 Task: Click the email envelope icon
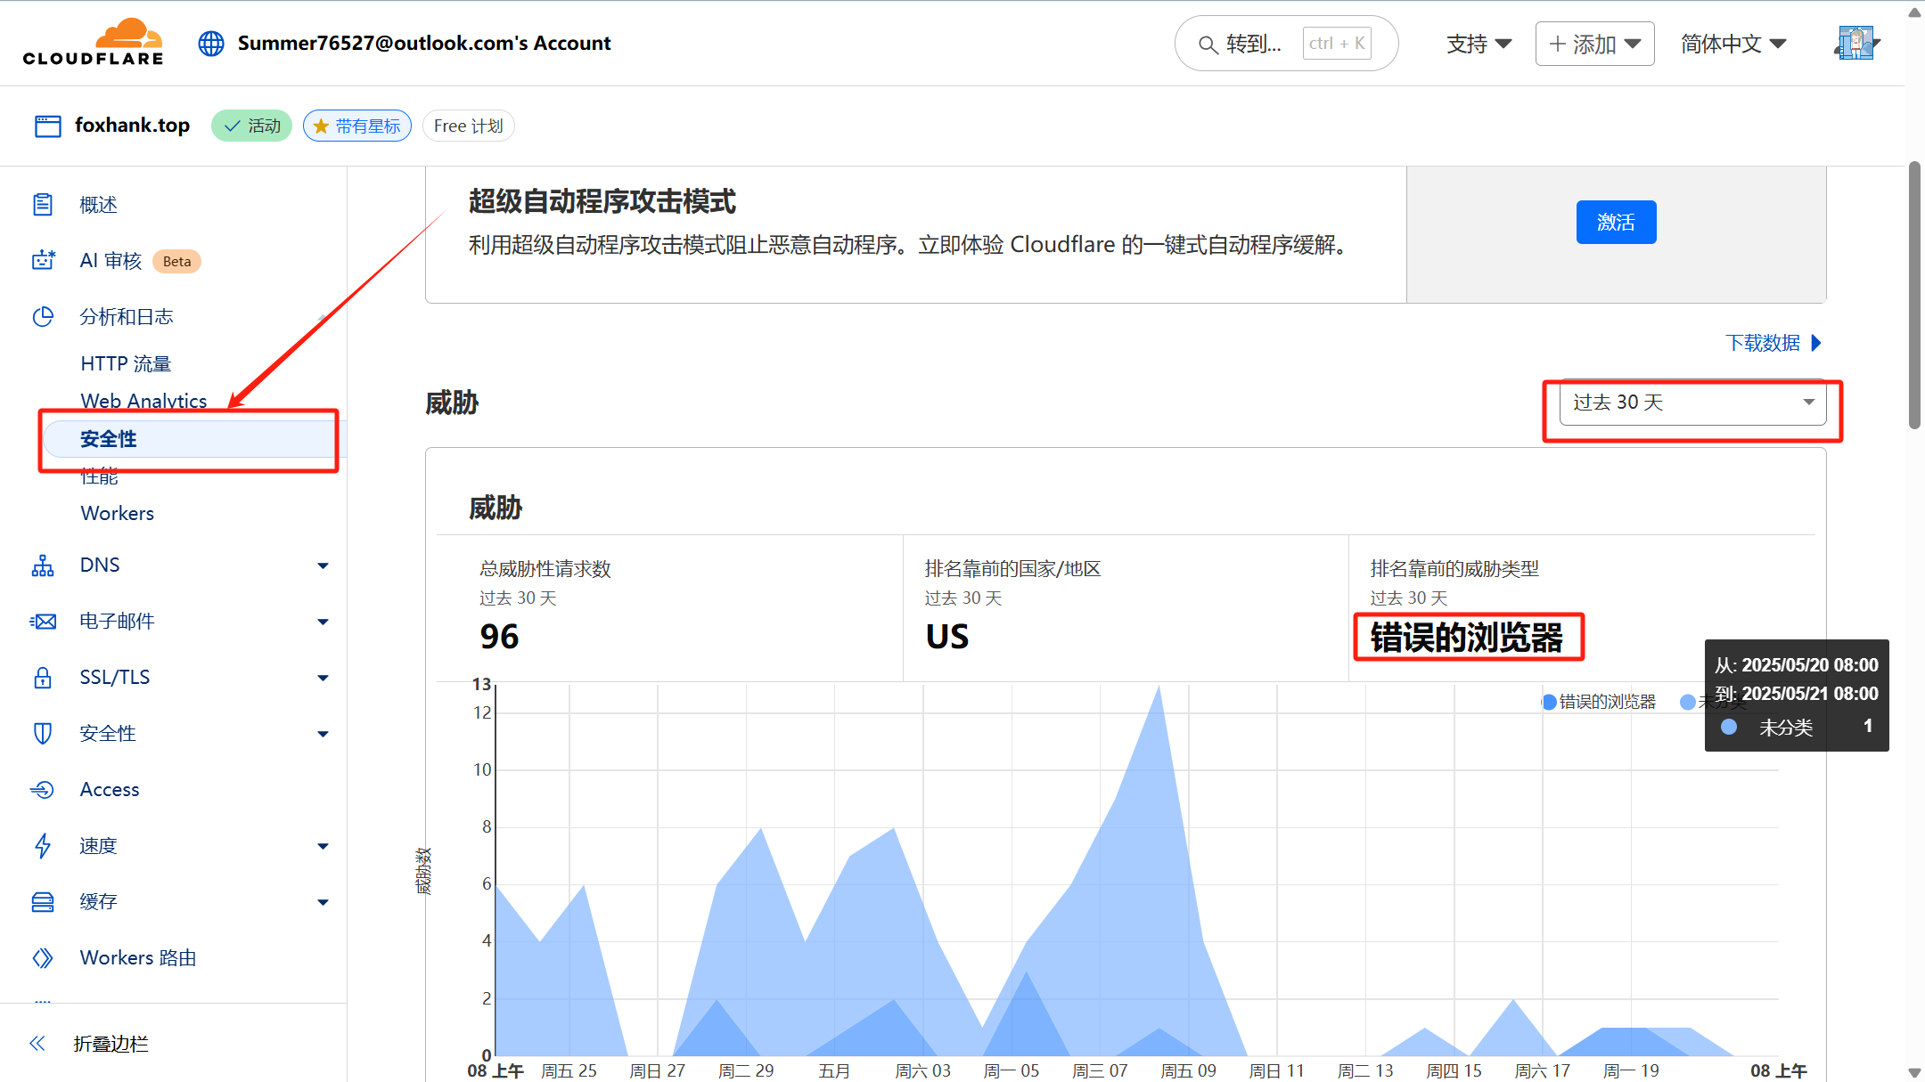click(x=43, y=622)
